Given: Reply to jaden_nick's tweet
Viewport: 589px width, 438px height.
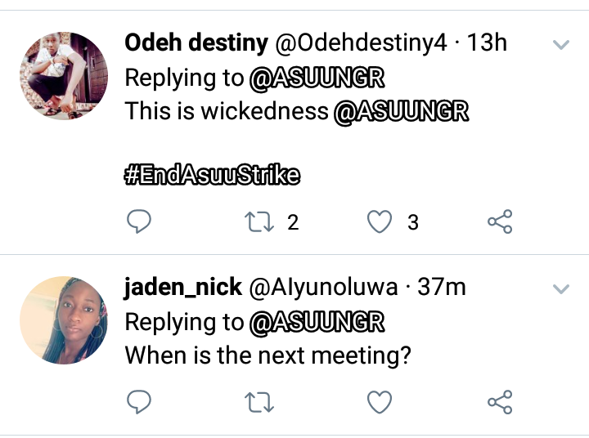Looking at the screenshot, I should tap(139, 401).
